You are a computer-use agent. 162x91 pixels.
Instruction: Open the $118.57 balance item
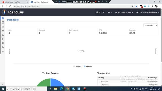click(x=100, y=12)
